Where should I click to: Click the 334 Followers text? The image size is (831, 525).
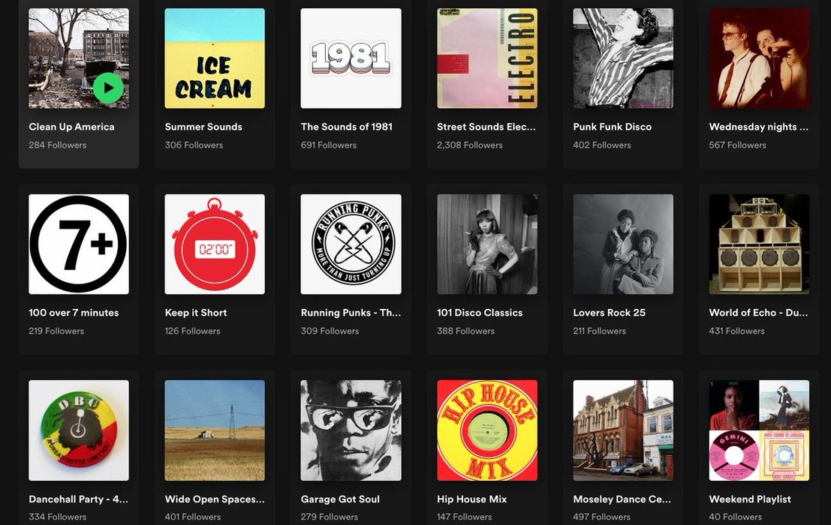[x=57, y=517]
